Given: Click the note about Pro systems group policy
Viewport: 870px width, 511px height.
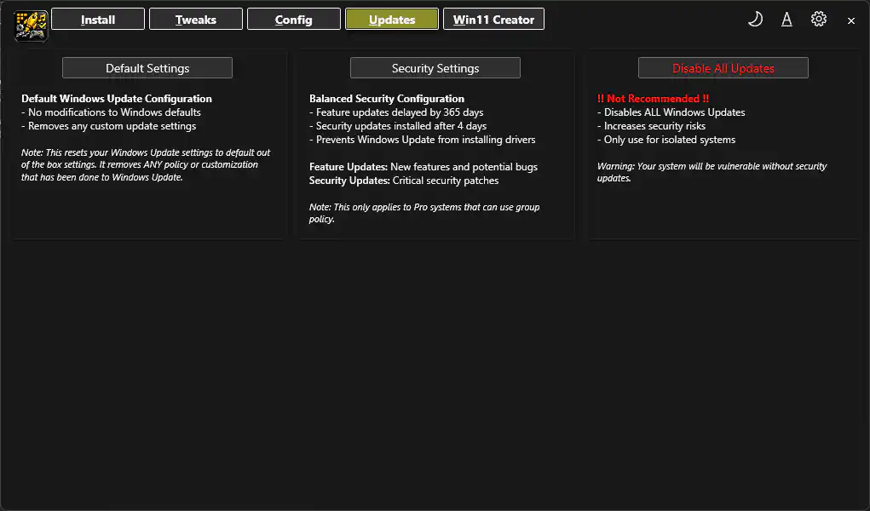Looking at the screenshot, I should point(424,213).
